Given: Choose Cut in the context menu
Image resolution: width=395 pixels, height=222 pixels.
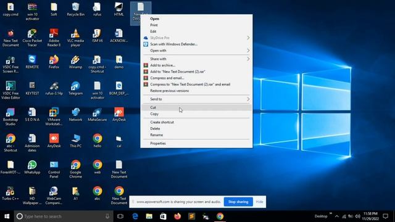Looking at the screenshot, I should pyautogui.click(x=196, y=107).
